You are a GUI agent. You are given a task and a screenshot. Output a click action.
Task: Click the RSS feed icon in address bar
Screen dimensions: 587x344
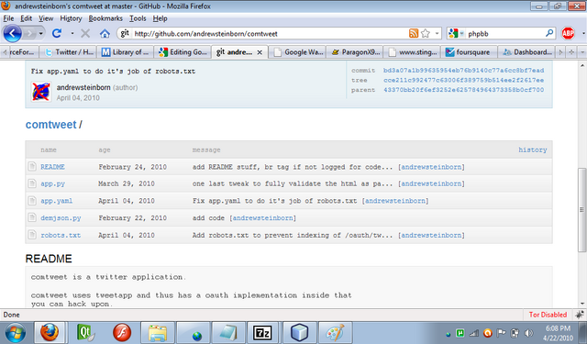point(414,33)
